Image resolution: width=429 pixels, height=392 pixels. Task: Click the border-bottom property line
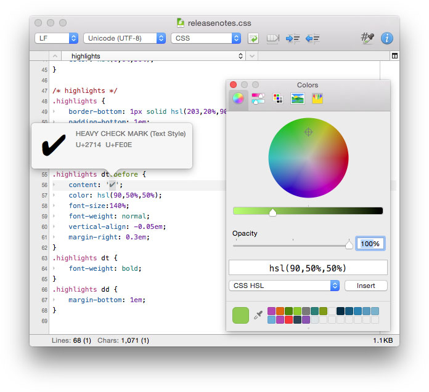click(147, 111)
